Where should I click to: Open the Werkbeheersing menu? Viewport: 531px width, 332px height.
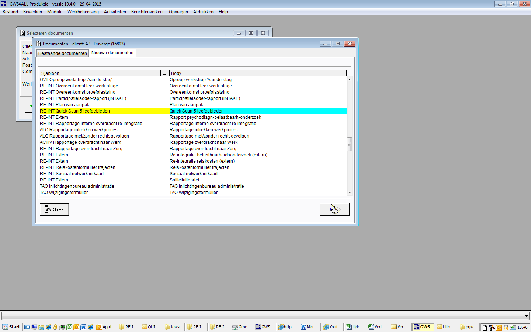pos(83,12)
